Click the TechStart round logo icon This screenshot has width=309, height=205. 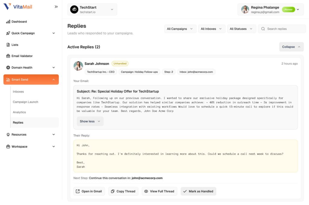coord(74,9)
